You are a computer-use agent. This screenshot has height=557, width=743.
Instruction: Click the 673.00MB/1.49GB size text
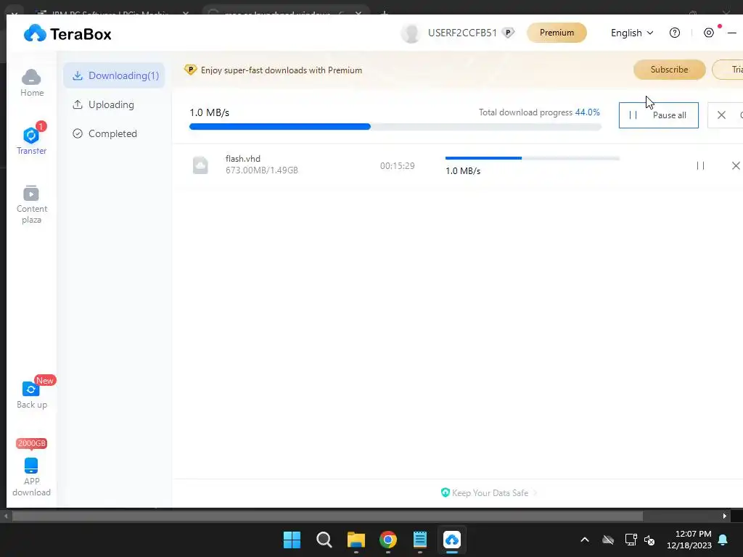pyautogui.click(x=261, y=170)
